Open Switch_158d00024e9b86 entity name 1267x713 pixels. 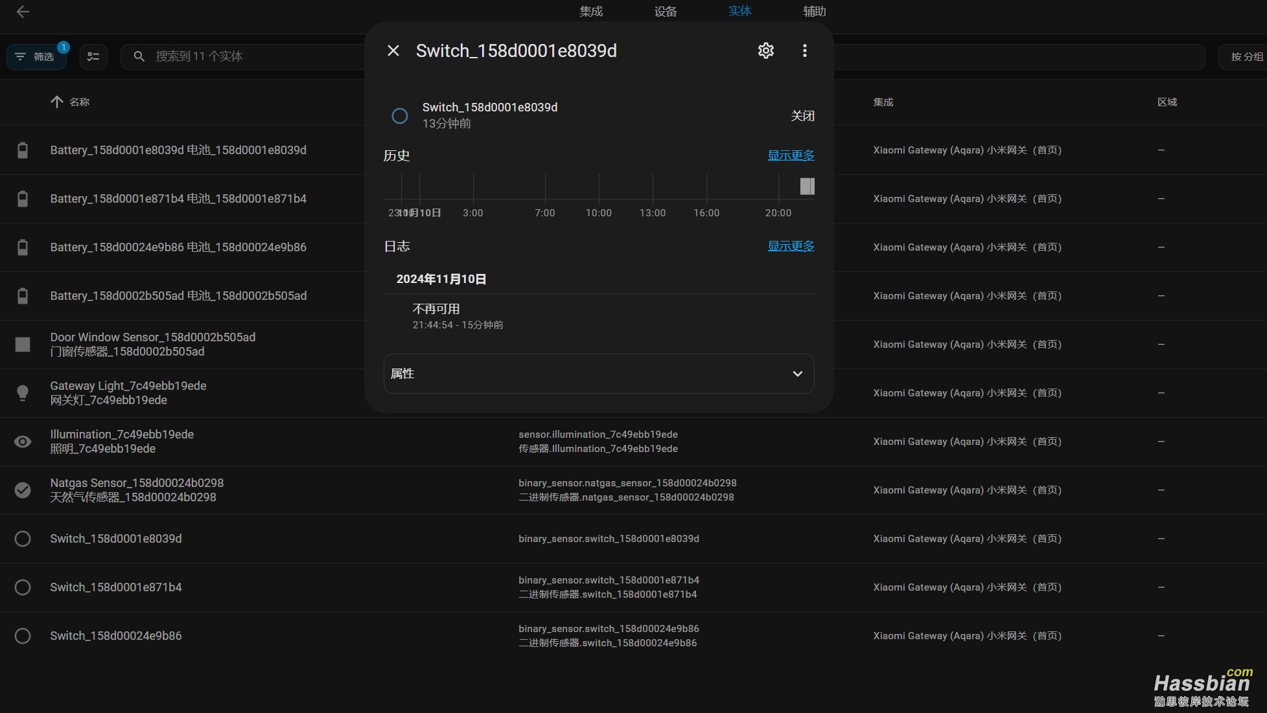(x=116, y=636)
